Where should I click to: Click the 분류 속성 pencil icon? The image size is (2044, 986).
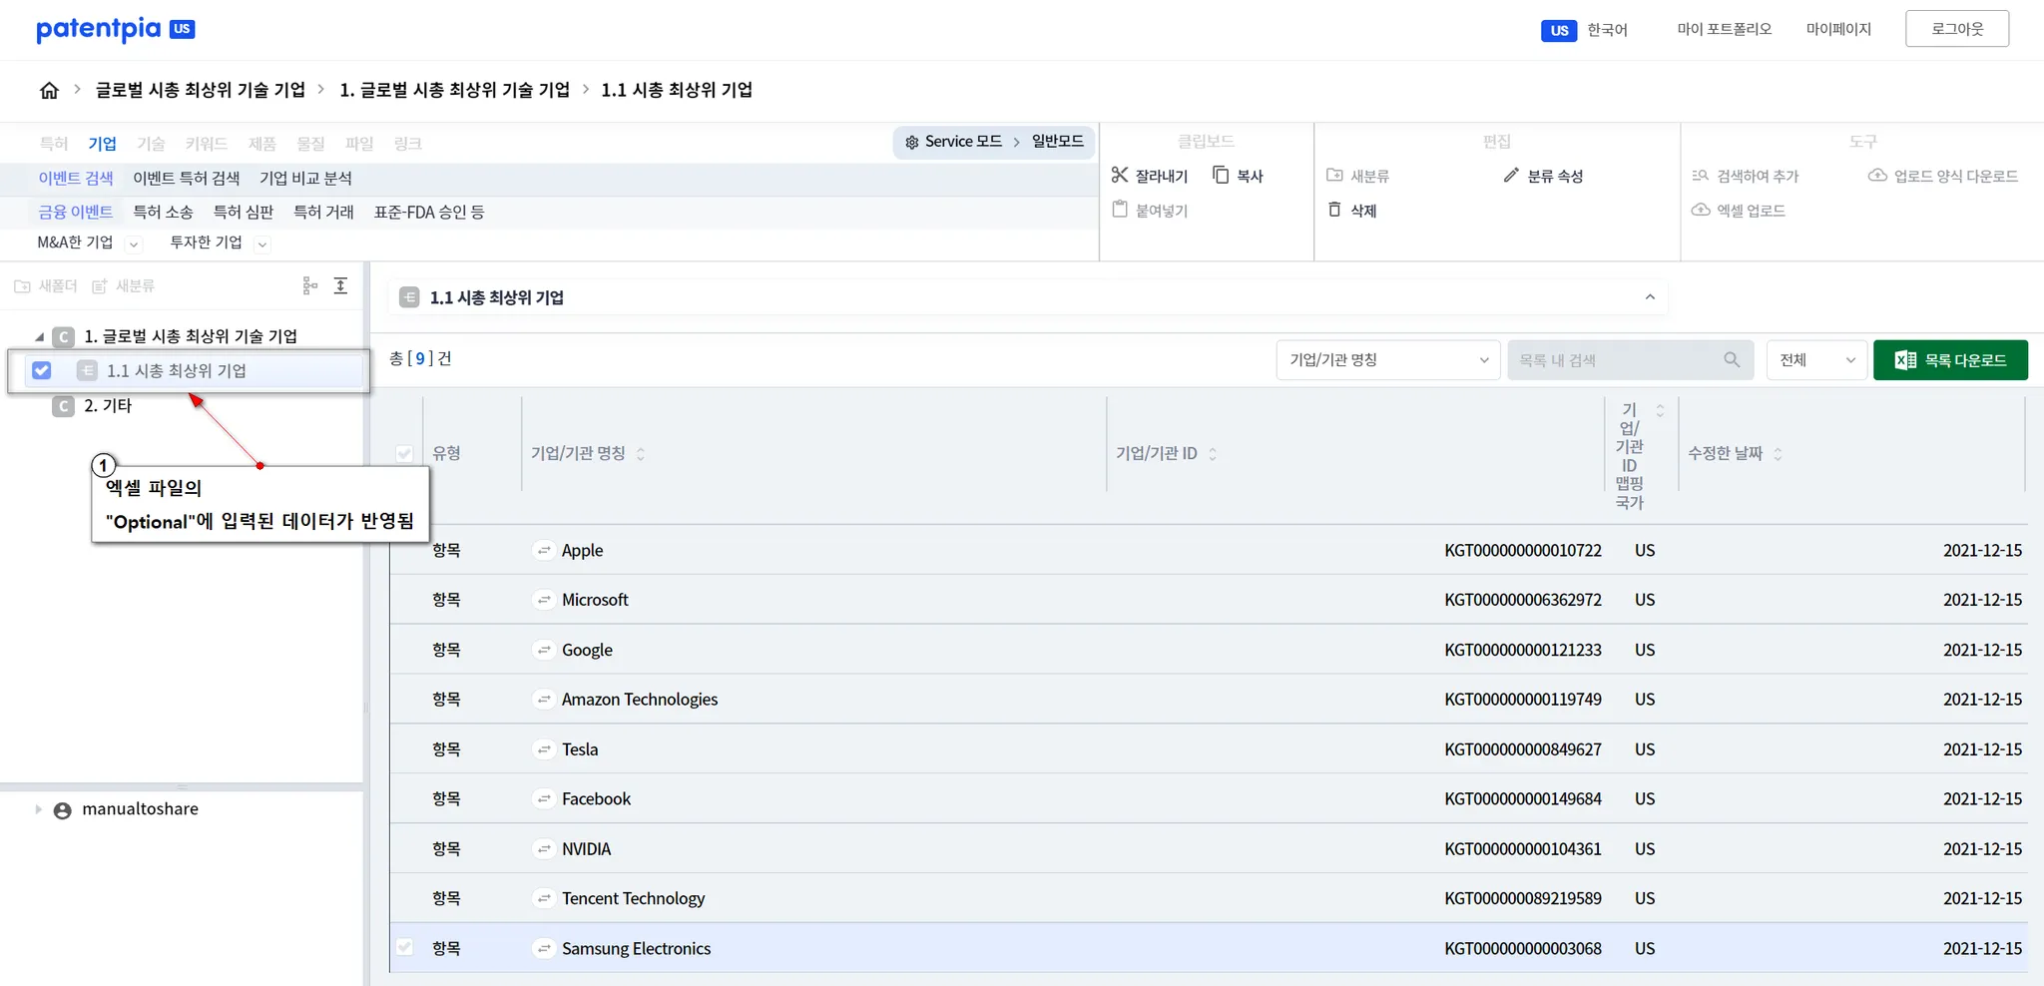[x=1511, y=176]
